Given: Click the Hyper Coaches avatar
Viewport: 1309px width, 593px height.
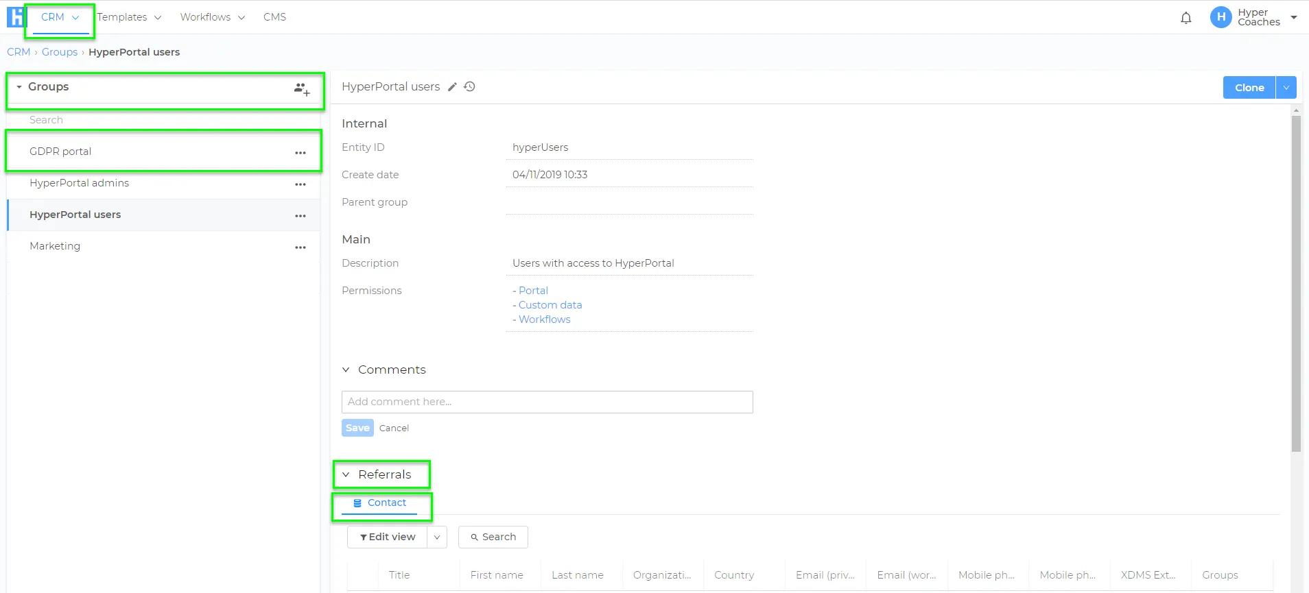Looking at the screenshot, I should tap(1221, 17).
